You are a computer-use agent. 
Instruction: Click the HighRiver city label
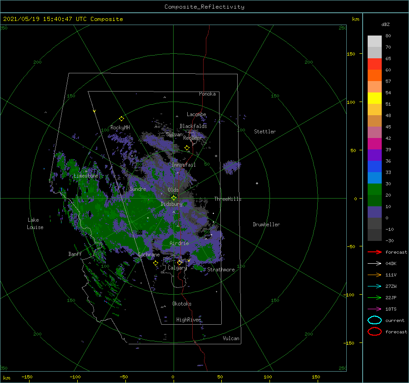189,320
